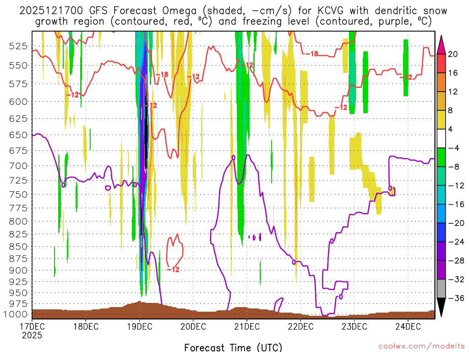Click the '975' pressure level label

18,304
